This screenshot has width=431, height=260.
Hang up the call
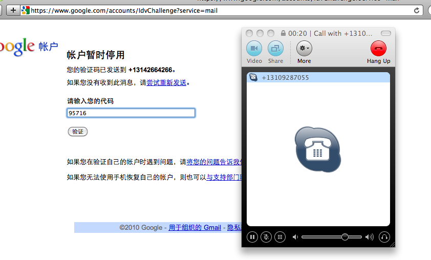tap(378, 49)
